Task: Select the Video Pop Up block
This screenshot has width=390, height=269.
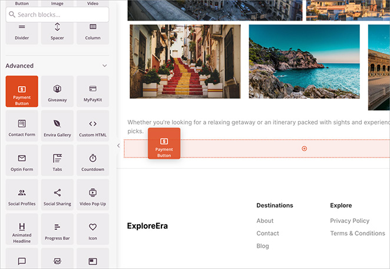Action: click(x=92, y=195)
